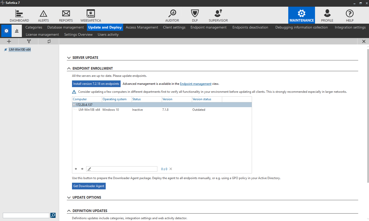Sort by the Status column header
The image size is (369, 221).
point(147,99)
